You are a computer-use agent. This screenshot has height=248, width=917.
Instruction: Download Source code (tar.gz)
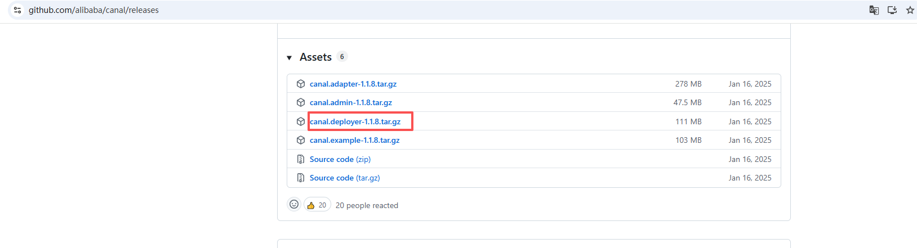[x=345, y=178]
